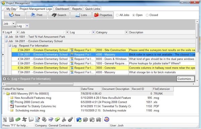Click the Print button
The image size is (201, 129).
tap(37, 15)
